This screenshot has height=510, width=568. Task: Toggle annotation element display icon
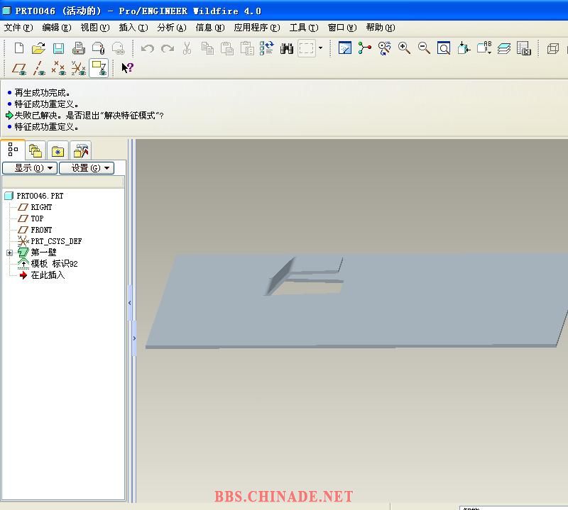tap(99, 68)
